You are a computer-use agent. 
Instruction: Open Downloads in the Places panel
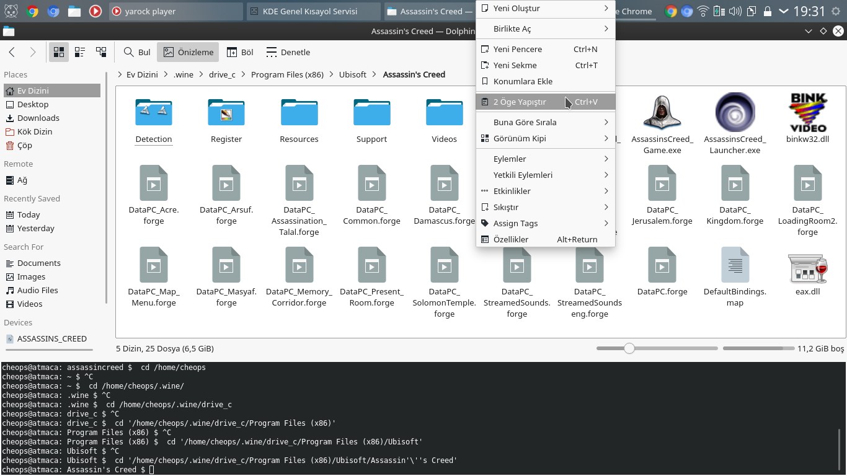(x=38, y=118)
